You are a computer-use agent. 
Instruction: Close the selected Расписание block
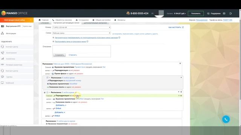click(x=181, y=92)
